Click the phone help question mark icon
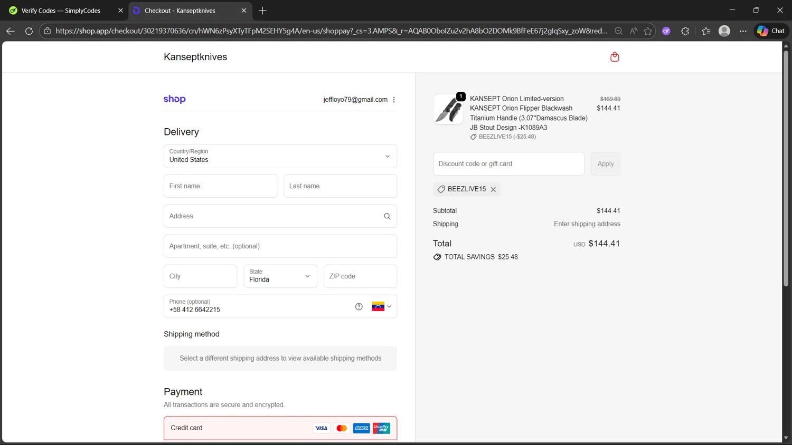 coord(359,306)
